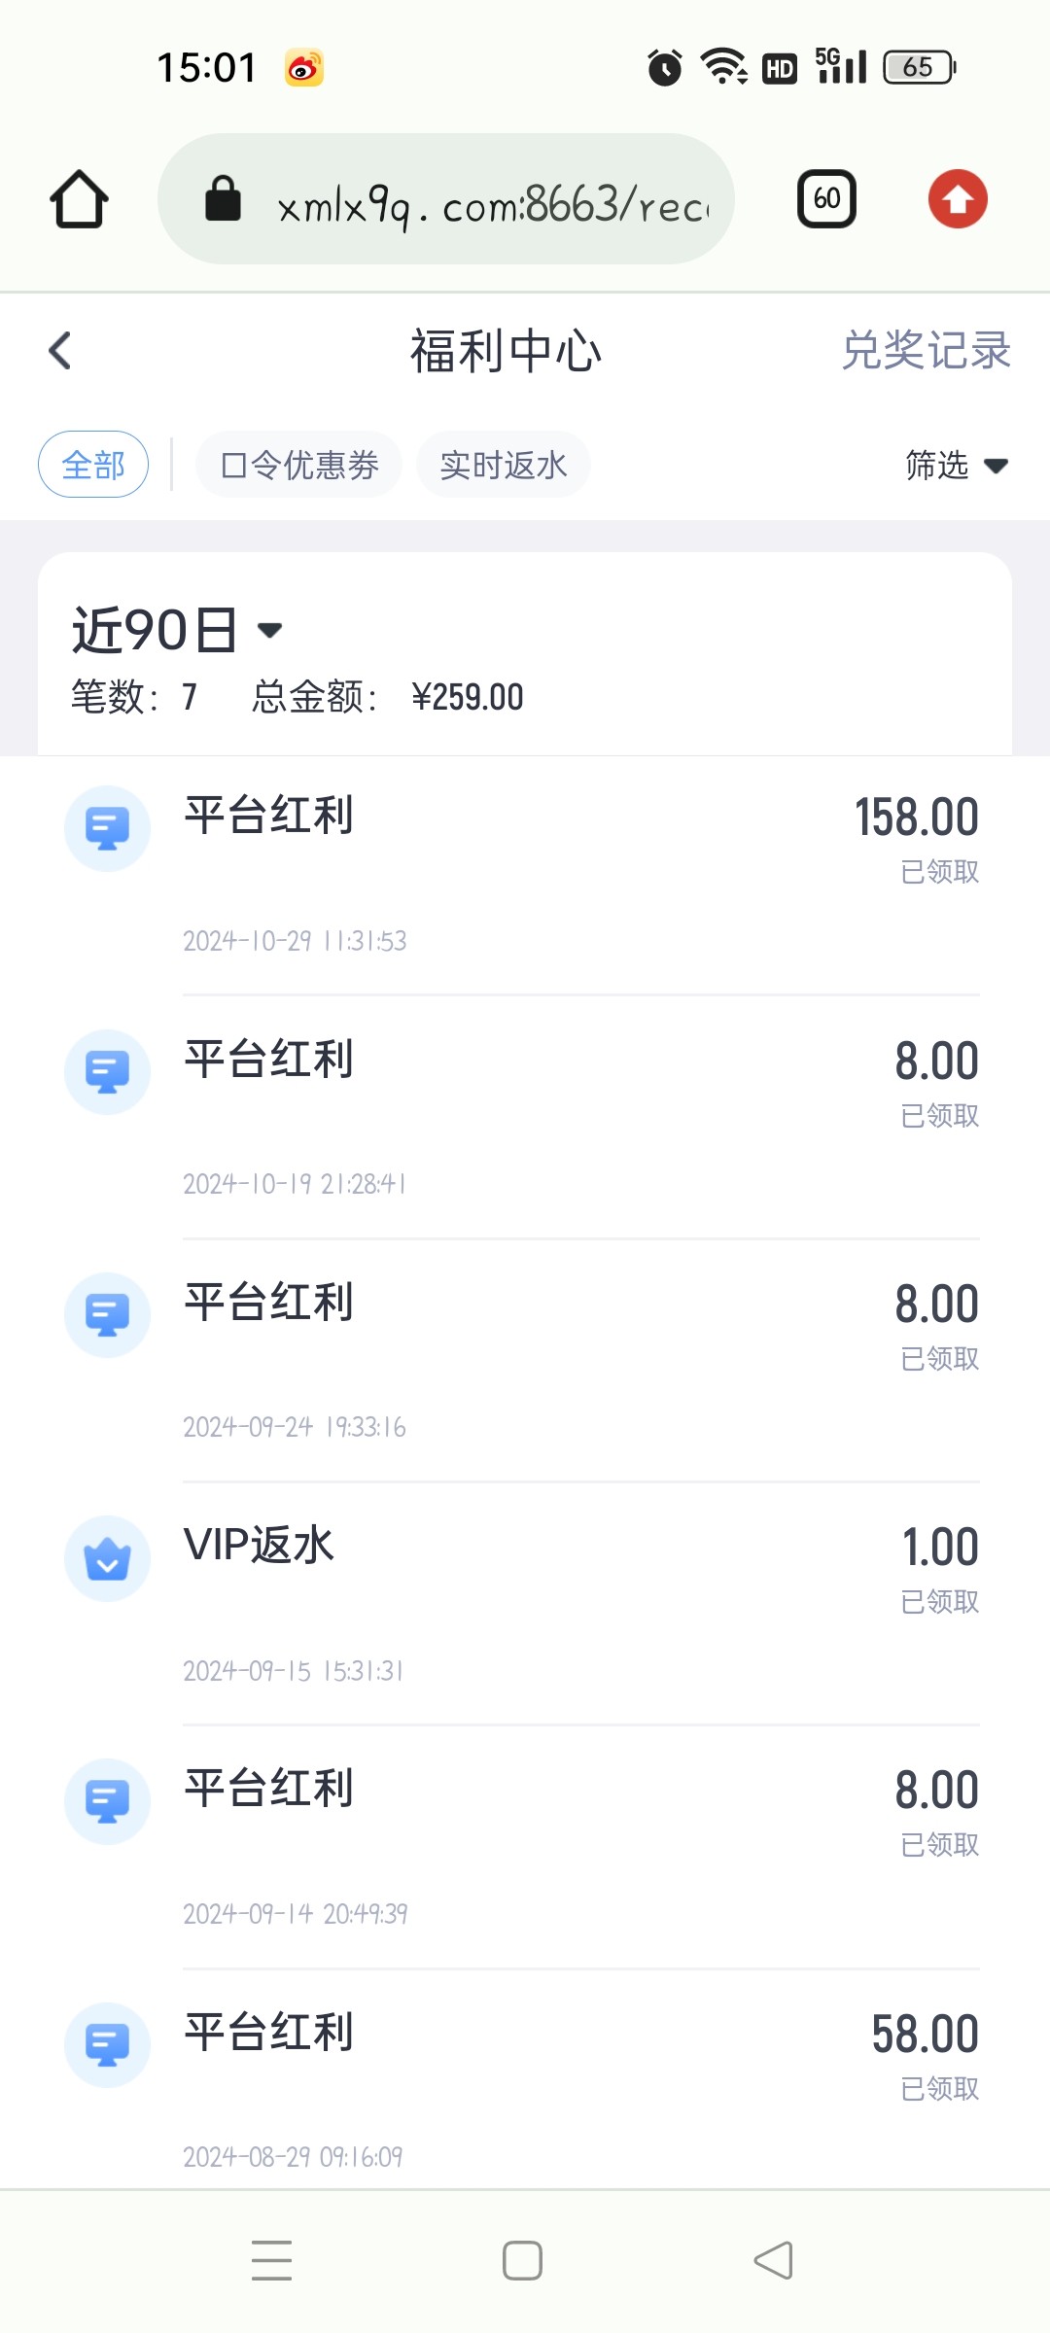Tap the browser home icon
This screenshot has height=2333, width=1050.
tap(79, 199)
